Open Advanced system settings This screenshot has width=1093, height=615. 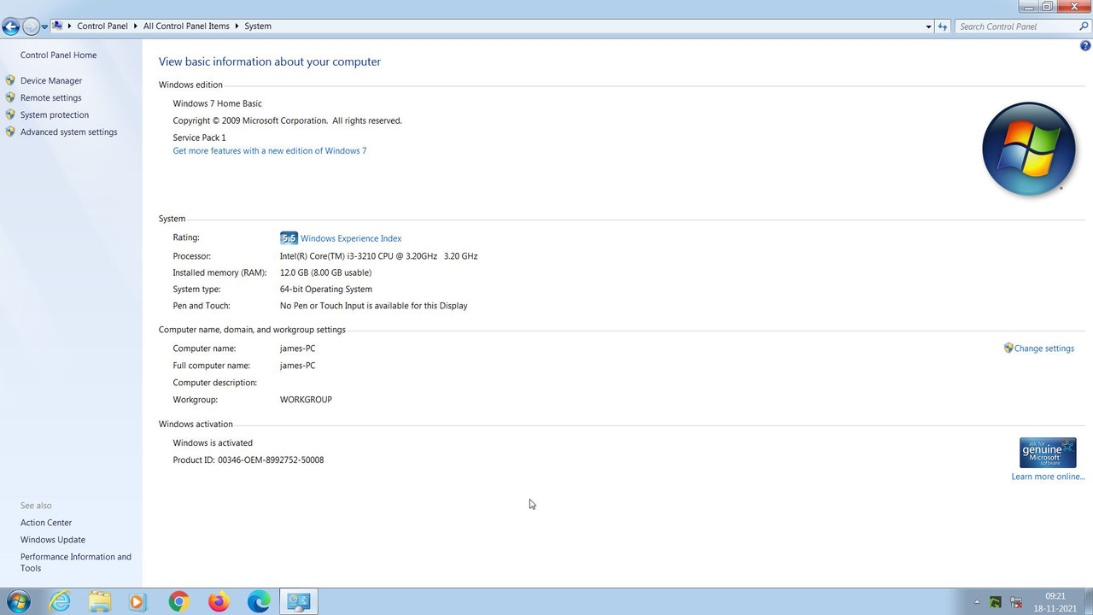(x=69, y=132)
